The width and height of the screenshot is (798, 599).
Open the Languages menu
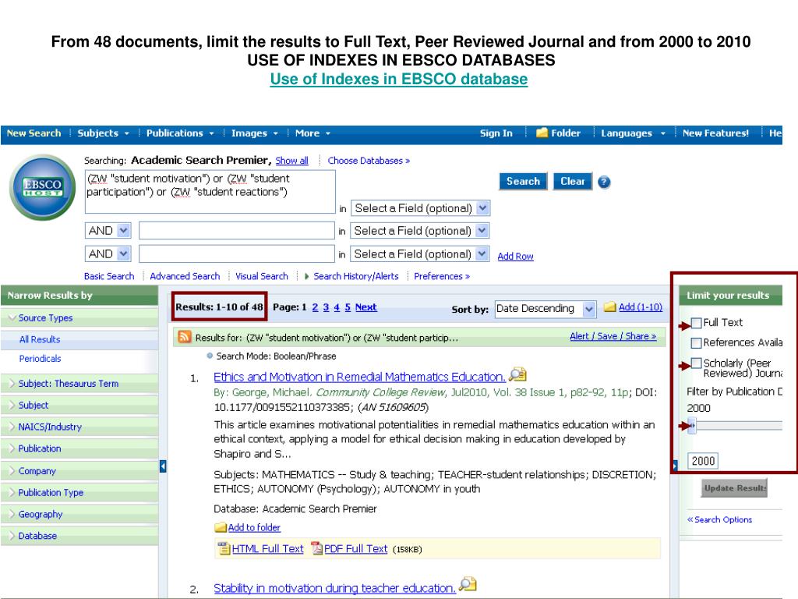tap(633, 133)
